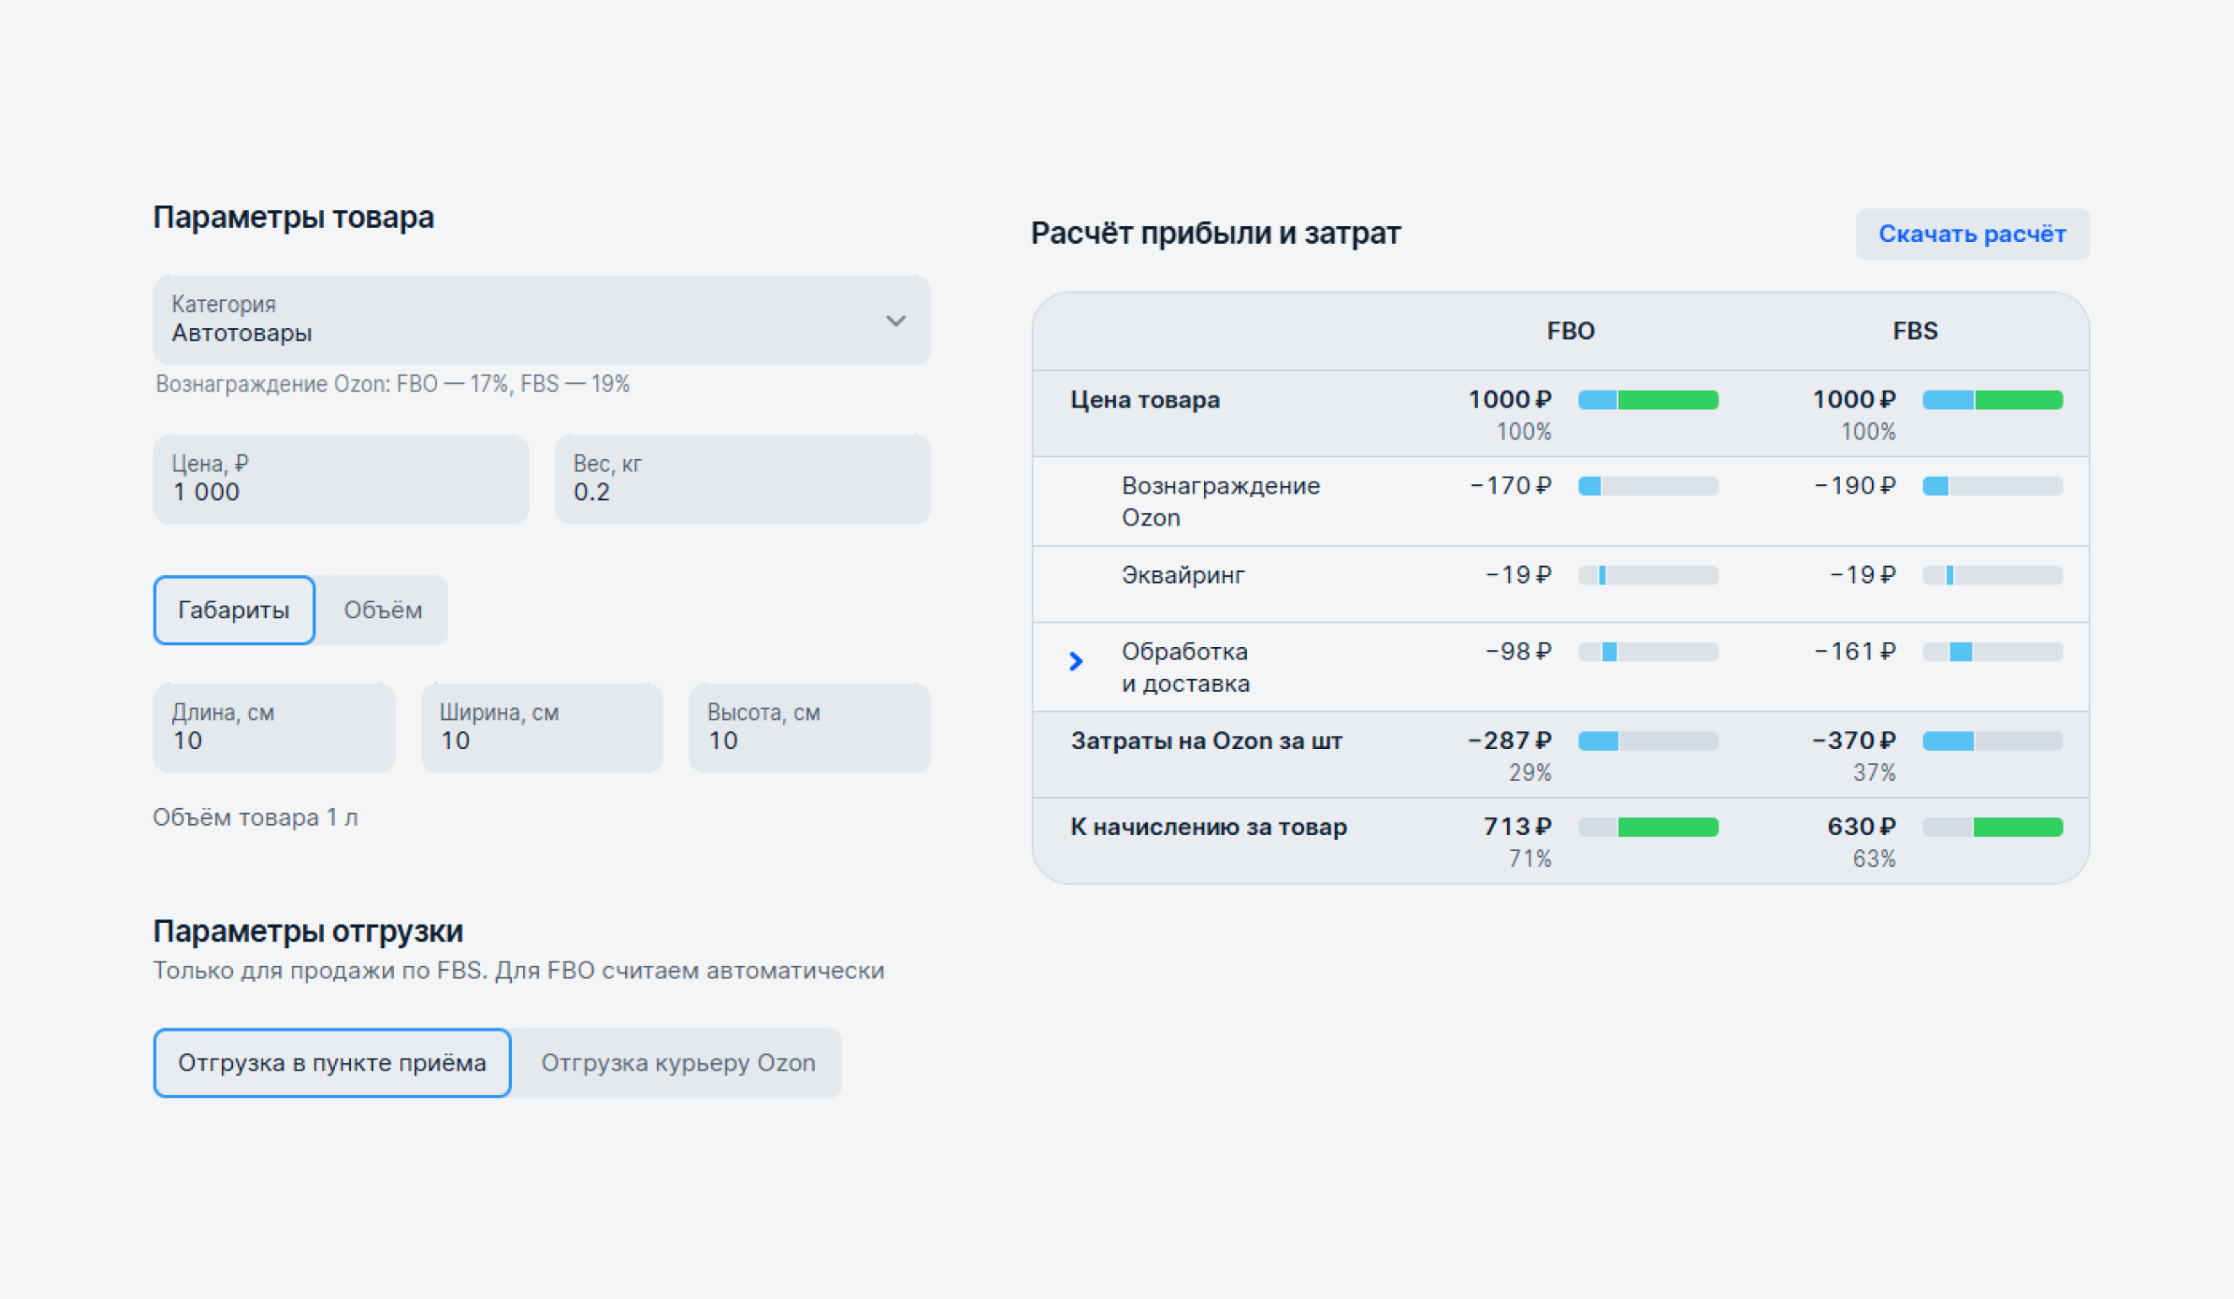Click the Длина, см input field
The height and width of the screenshot is (1299, 2234).
tap(274, 727)
